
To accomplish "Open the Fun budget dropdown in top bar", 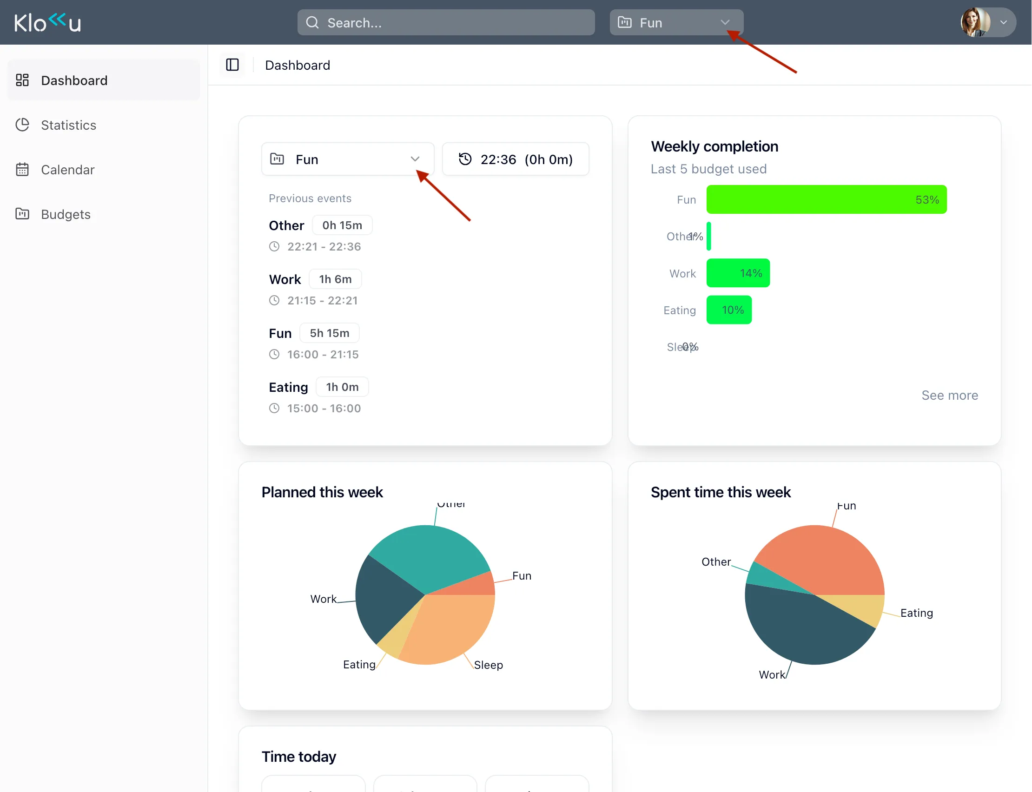I will (676, 23).
